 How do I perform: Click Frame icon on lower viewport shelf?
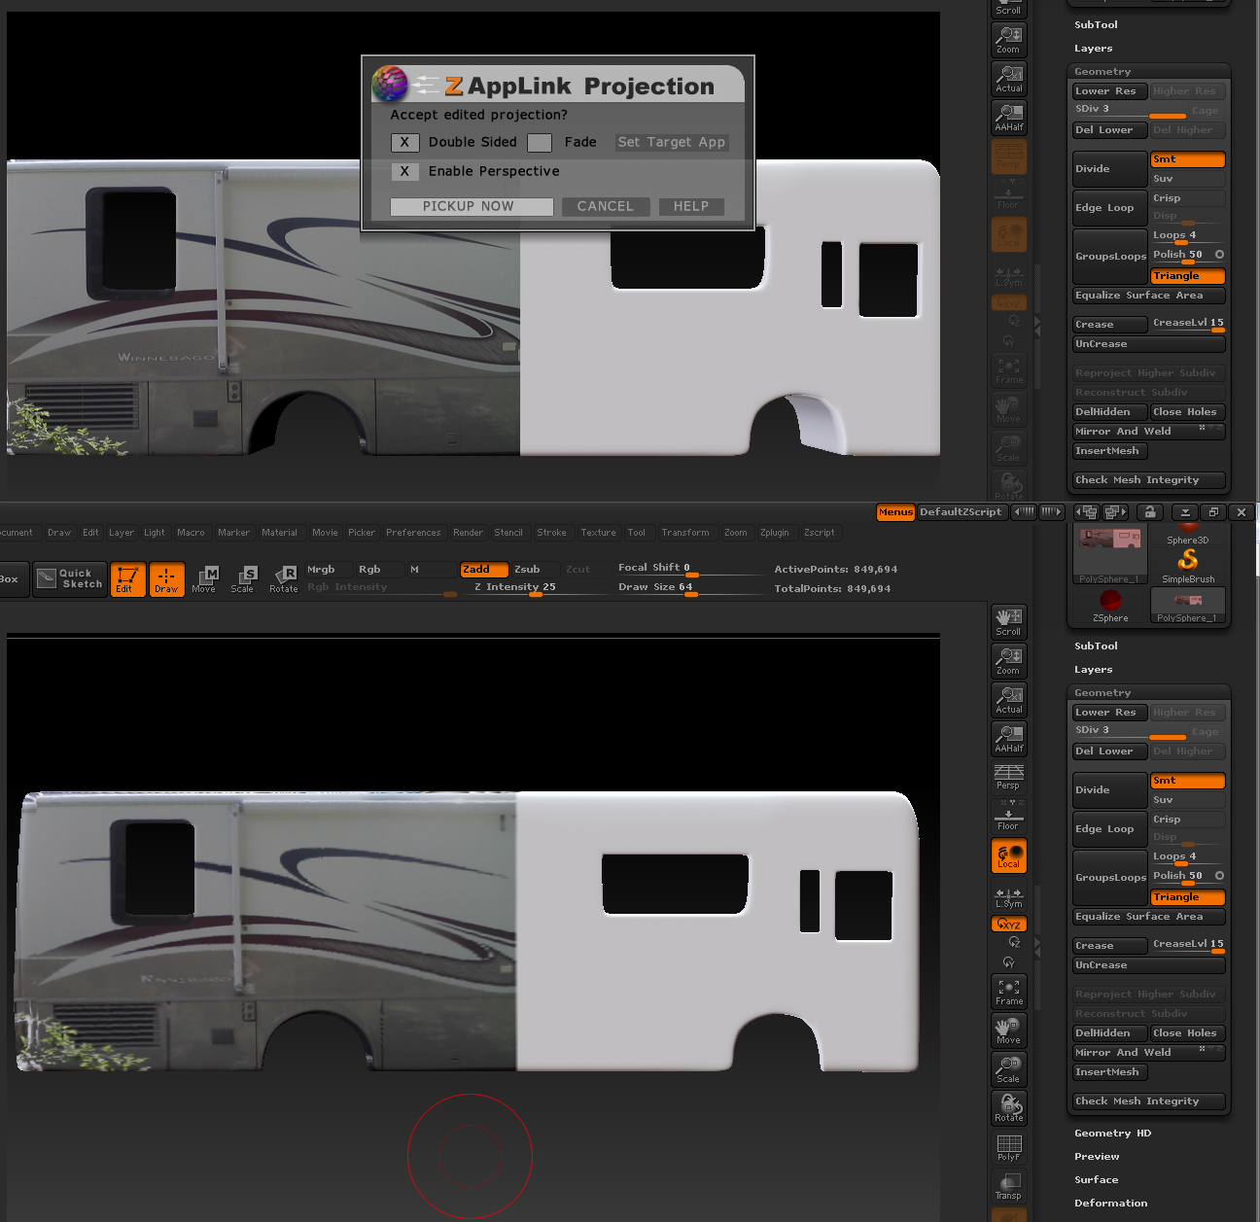tap(1009, 992)
